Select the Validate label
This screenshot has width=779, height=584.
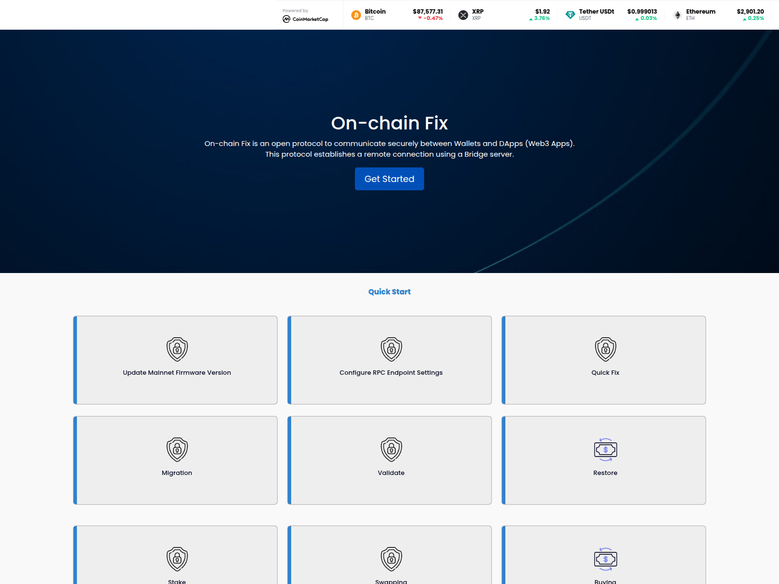click(391, 473)
